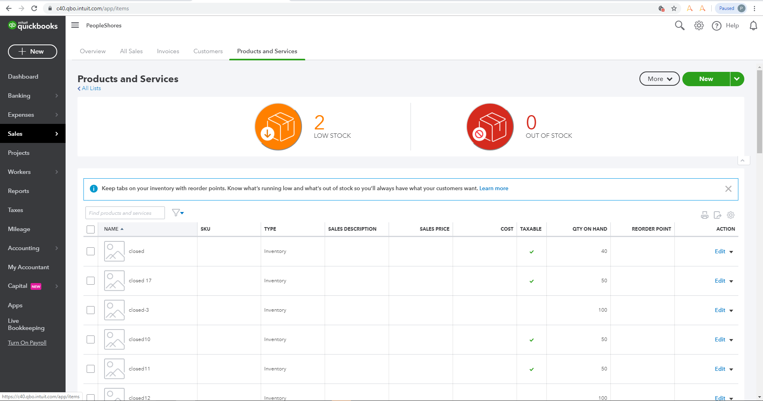
Task: Tick the checkbox for closed-3 row
Action: 91,310
